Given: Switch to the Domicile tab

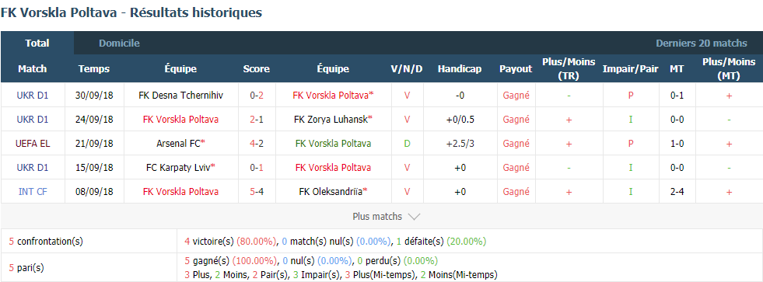Looking at the screenshot, I should click(x=119, y=44).
